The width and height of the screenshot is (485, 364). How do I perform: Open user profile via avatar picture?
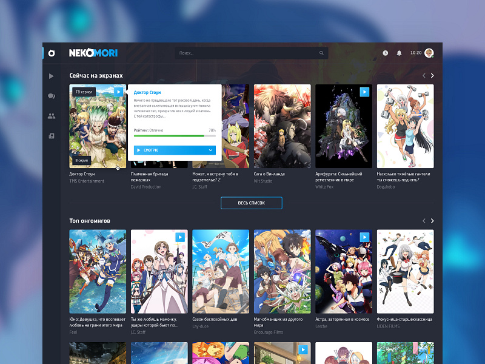coord(429,53)
